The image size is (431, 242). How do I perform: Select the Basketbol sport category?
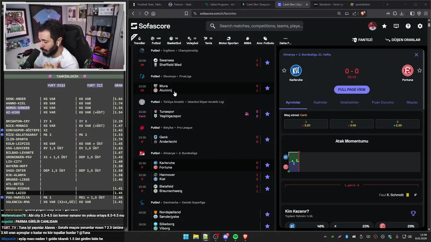174,40
